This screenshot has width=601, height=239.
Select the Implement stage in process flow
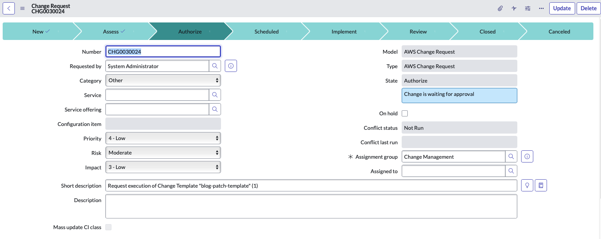pos(344,32)
